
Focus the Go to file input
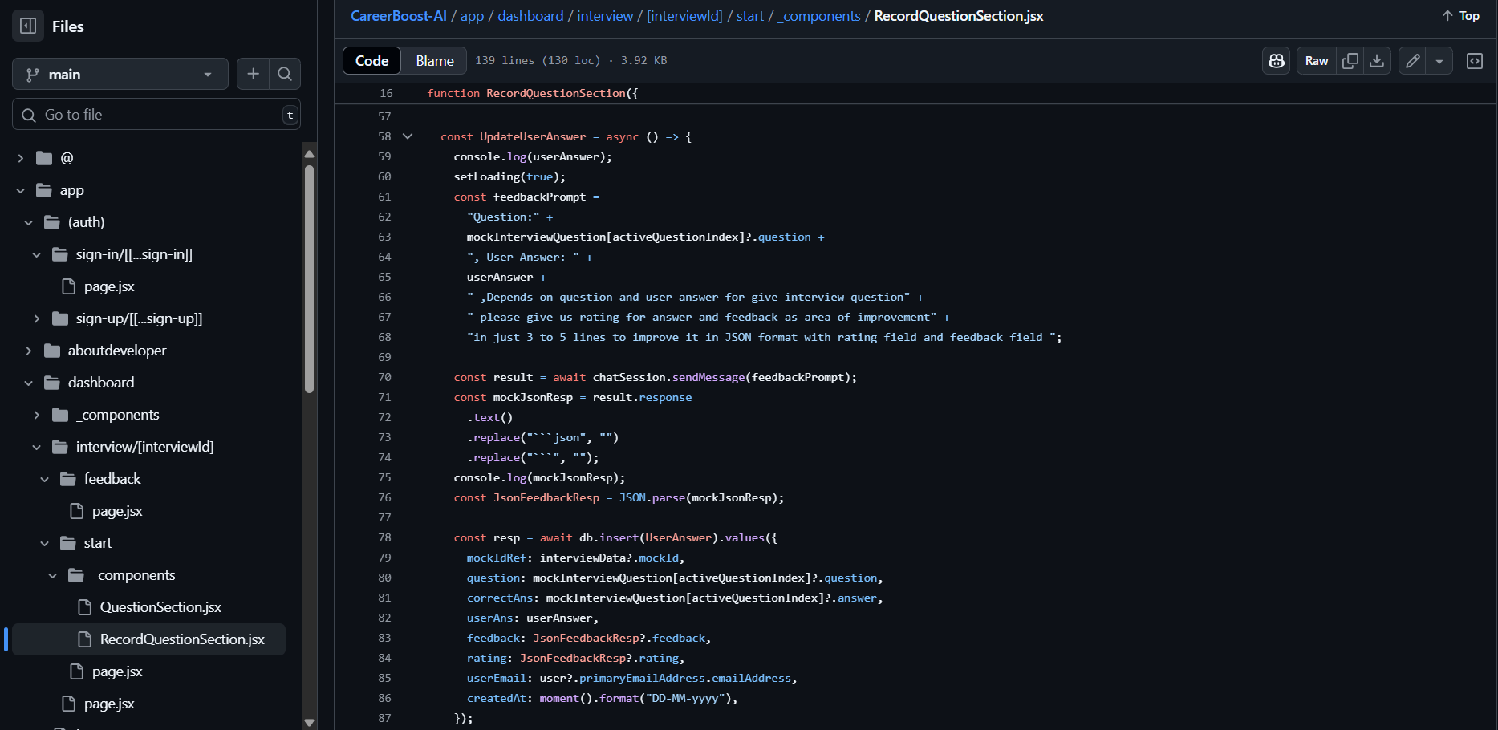156,114
